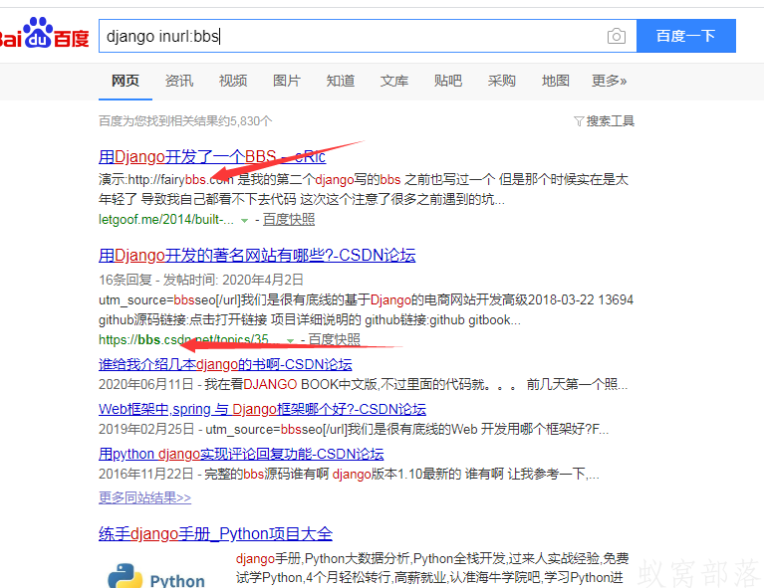The image size is (764, 588).
Task: Open the 地图 tab
Action: (556, 81)
